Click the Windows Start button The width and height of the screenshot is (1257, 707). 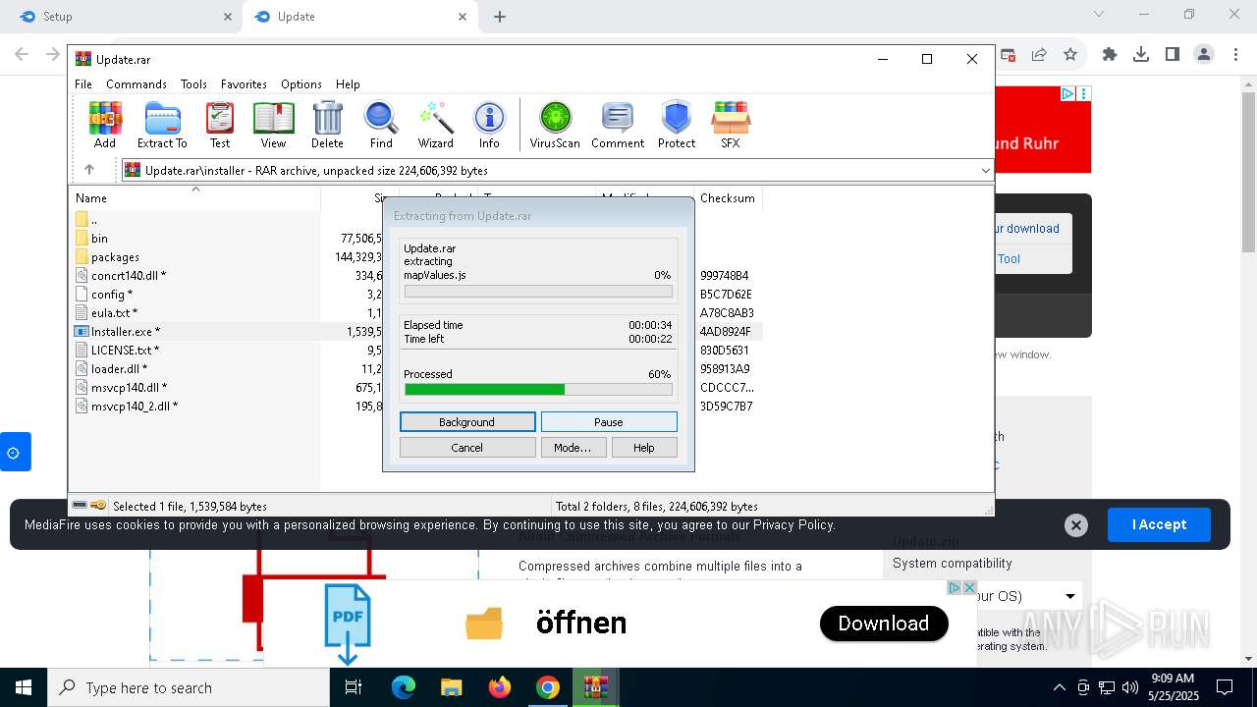tap(24, 687)
